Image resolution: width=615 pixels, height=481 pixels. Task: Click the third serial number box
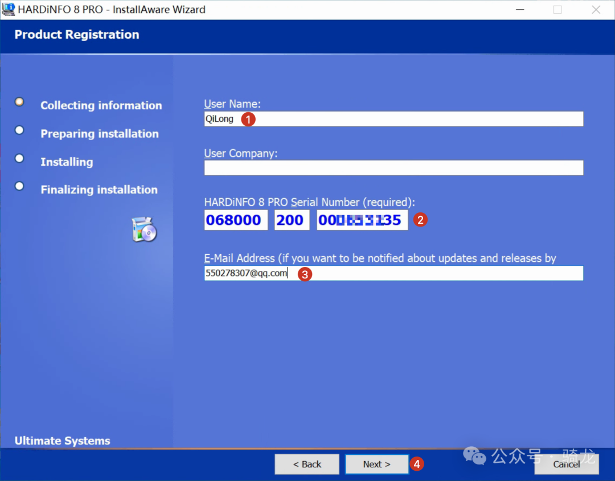(x=362, y=220)
